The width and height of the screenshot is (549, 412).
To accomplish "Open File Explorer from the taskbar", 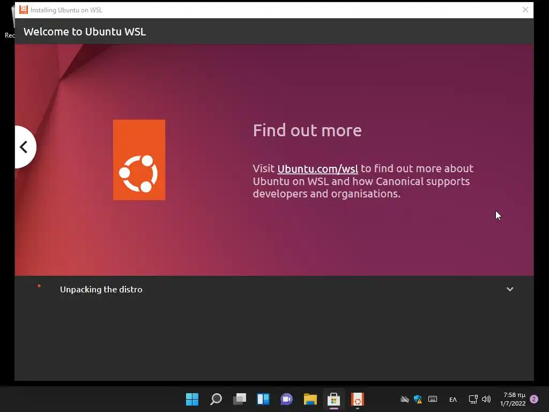I will pos(310,399).
